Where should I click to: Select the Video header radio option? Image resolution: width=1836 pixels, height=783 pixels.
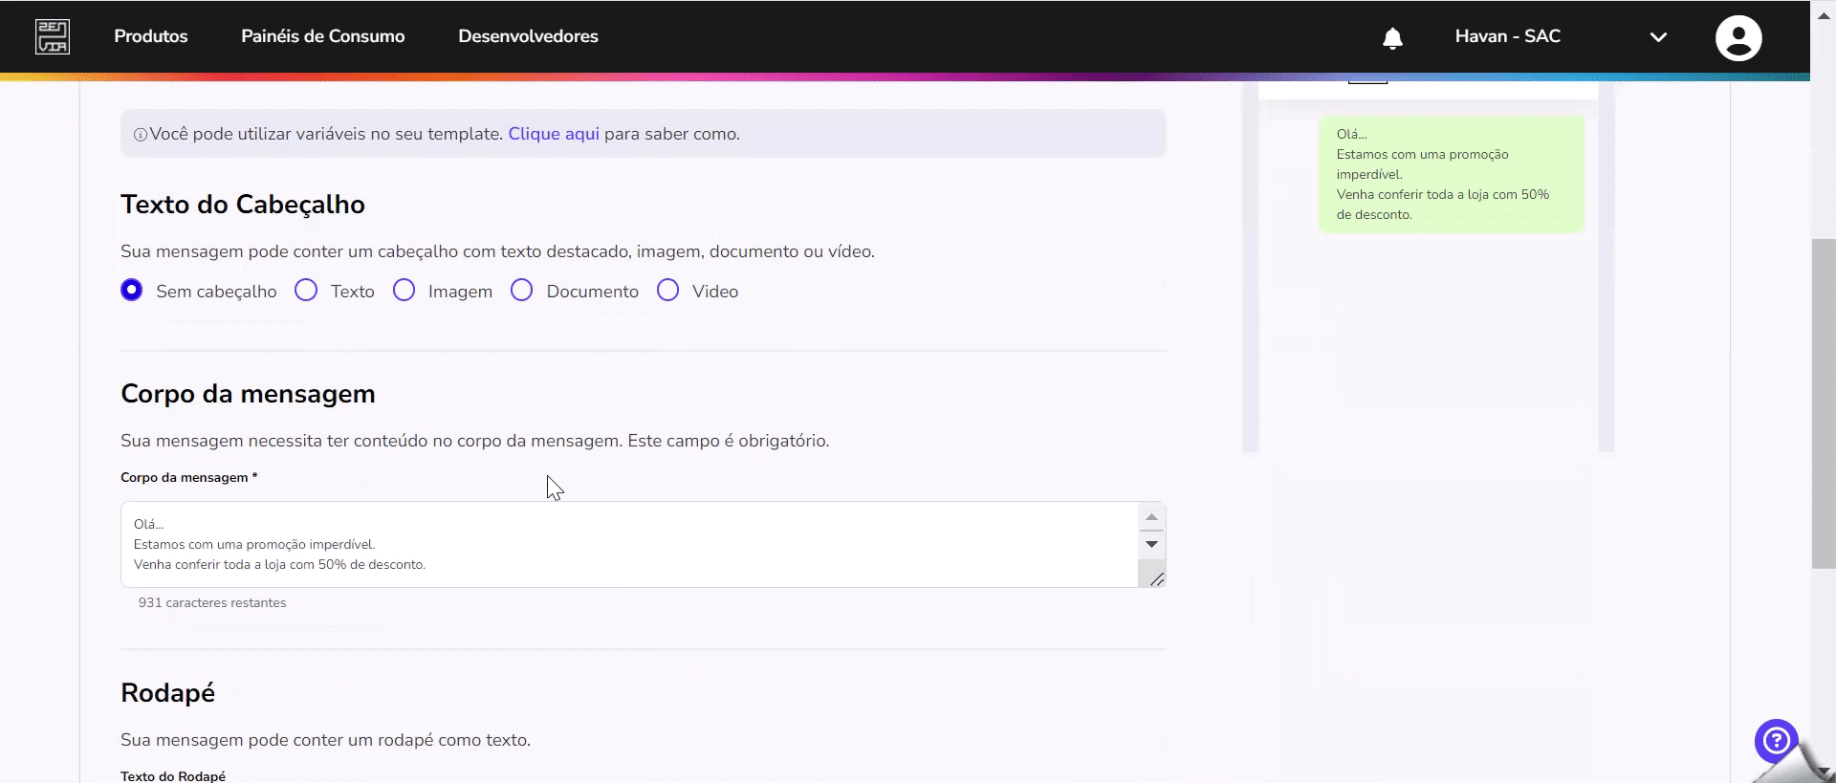(667, 290)
